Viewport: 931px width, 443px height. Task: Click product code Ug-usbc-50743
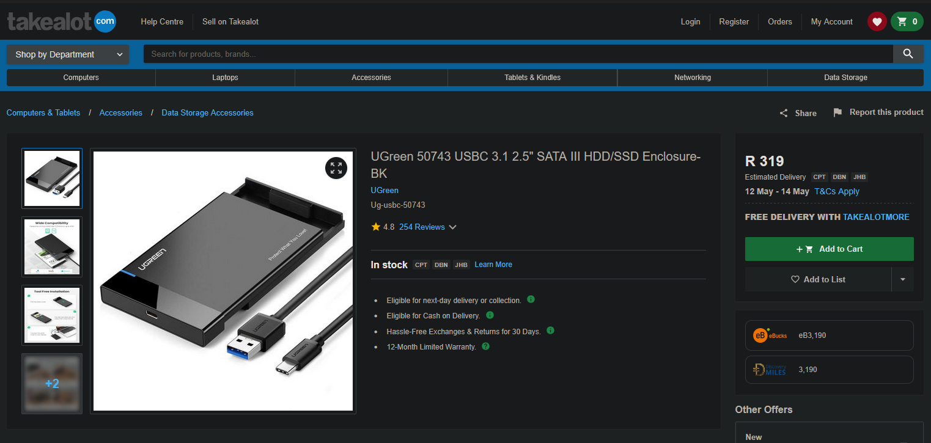[x=398, y=205]
